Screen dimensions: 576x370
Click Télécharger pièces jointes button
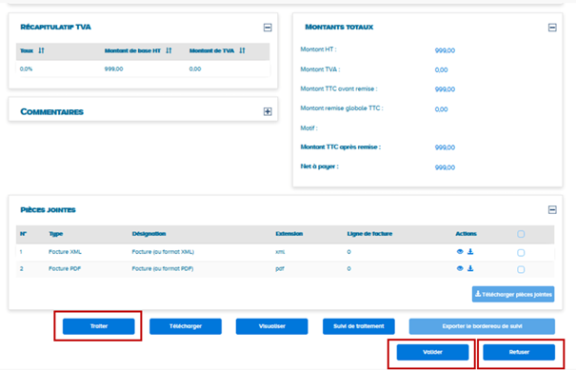pyautogui.click(x=513, y=295)
